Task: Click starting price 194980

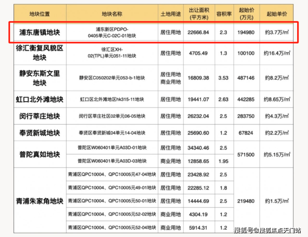Action: [246, 32]
